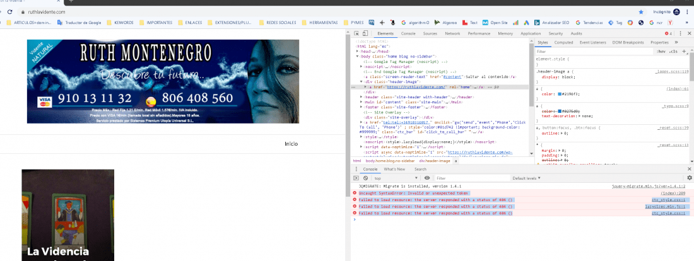The image size is (694, 261).
Task: Open the Traductor de Google bookmark
Action: pyautogui.click(x=79, y=23)
